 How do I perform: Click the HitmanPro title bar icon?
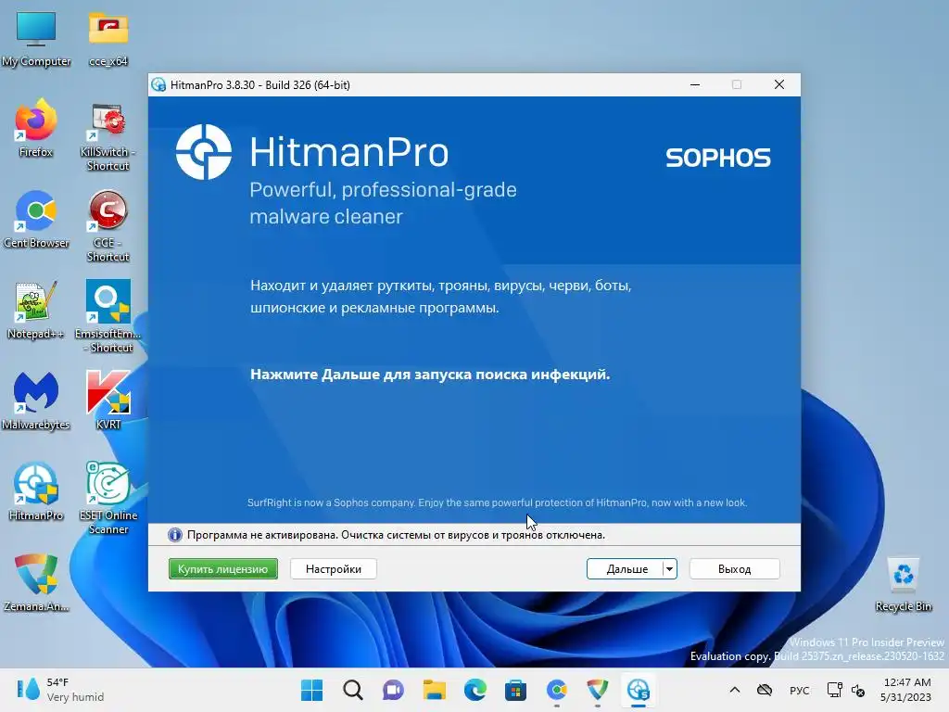click(x=158, y=84)
